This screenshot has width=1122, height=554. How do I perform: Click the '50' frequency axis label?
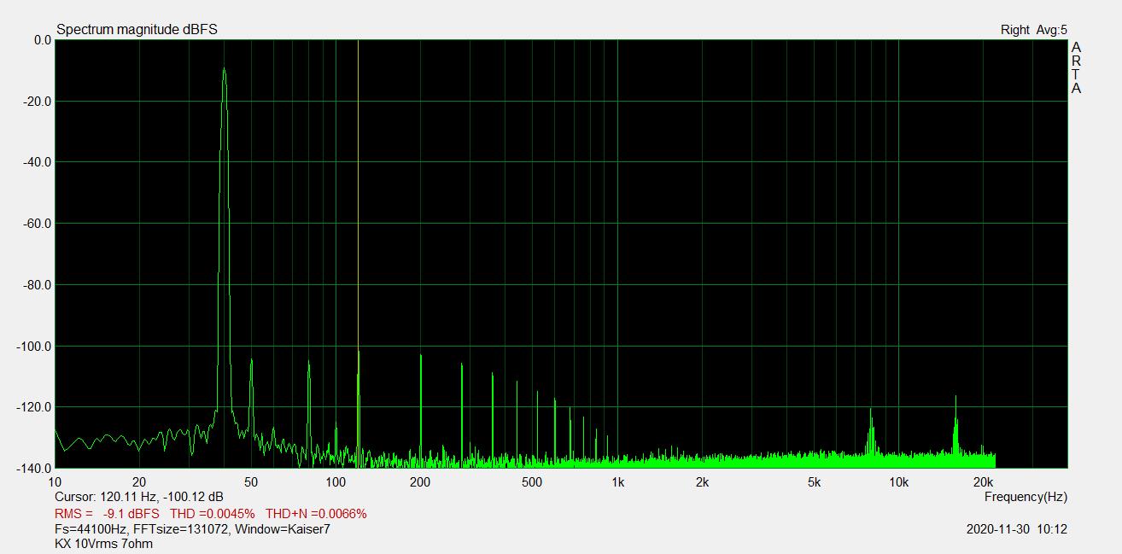pos(251,482)
